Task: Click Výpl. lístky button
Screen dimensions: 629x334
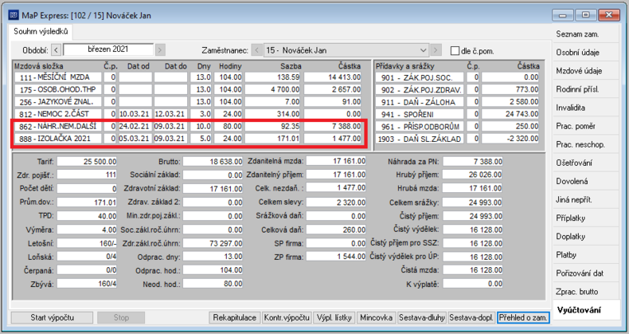Action: (x=334, y=317)
